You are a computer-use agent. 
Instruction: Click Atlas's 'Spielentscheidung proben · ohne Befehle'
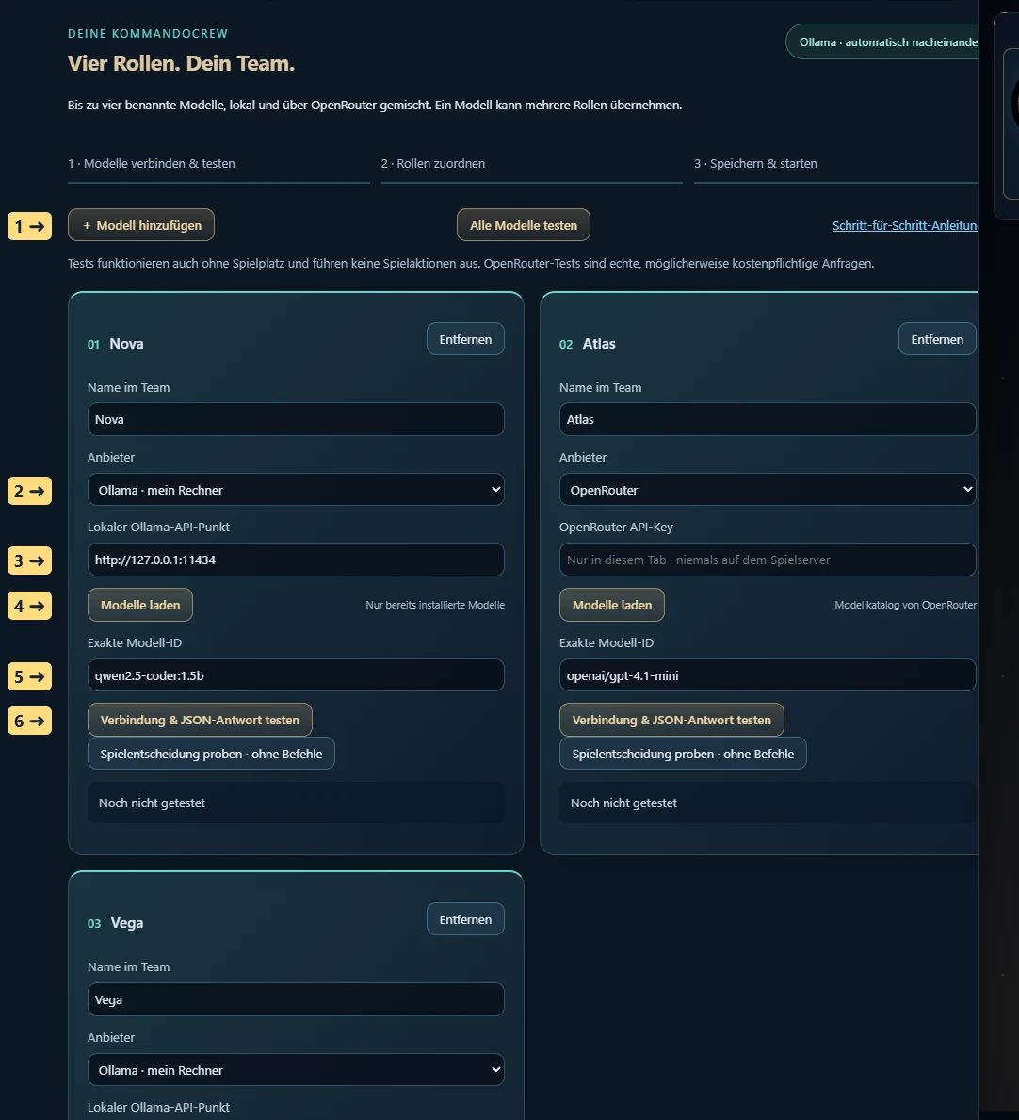click(683, 754)
